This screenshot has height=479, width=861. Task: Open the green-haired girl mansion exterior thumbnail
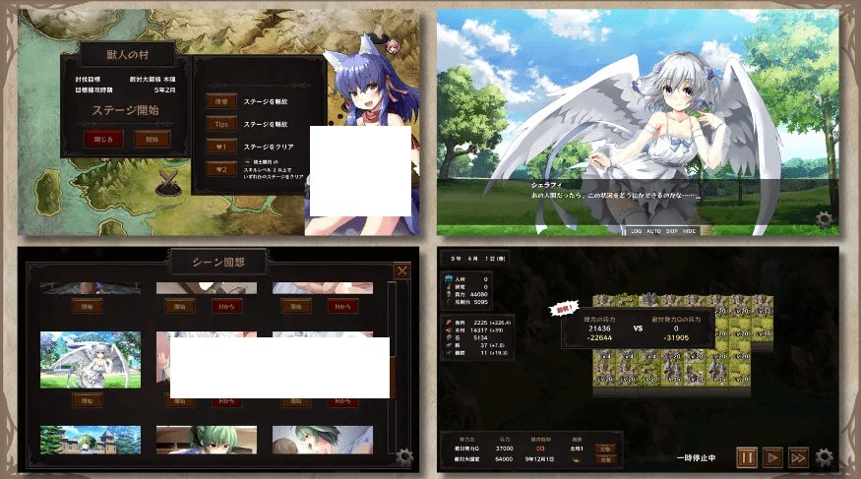[x=91, y=440]
